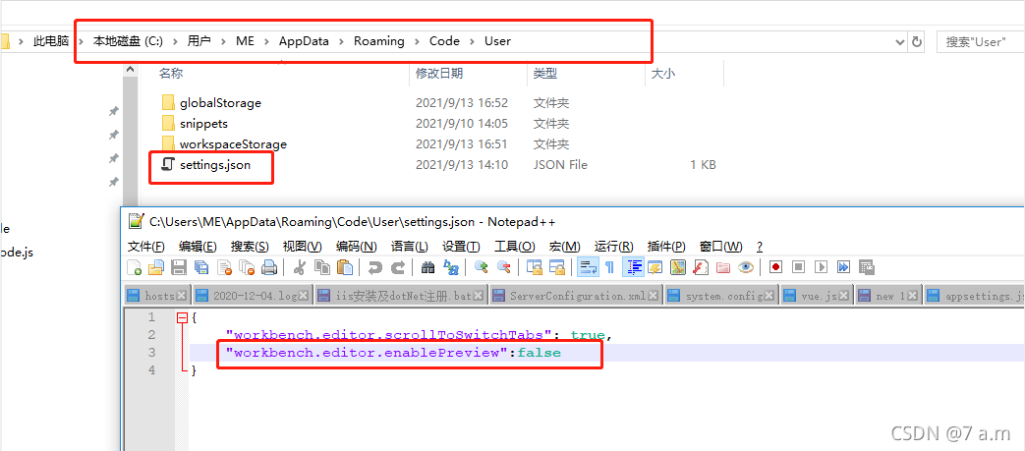This screenshot has height=451, width=1025.
Task: Click AppData in the address breadcrumb
Action: [304, 41]
